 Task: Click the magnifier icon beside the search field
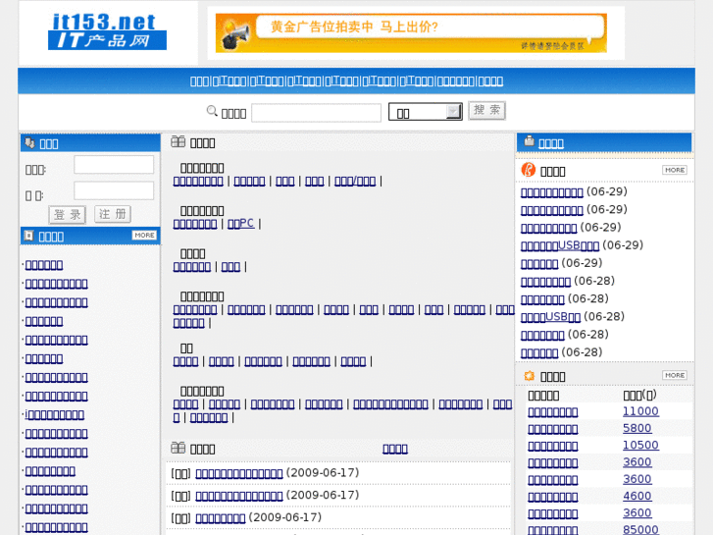pyautogui.click(x=212, y=111)
